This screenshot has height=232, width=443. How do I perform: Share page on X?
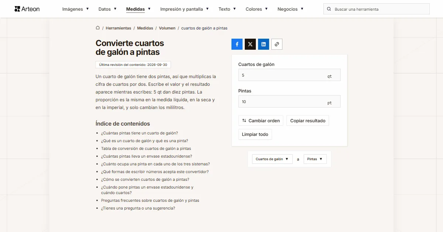[x=250, y=44]
